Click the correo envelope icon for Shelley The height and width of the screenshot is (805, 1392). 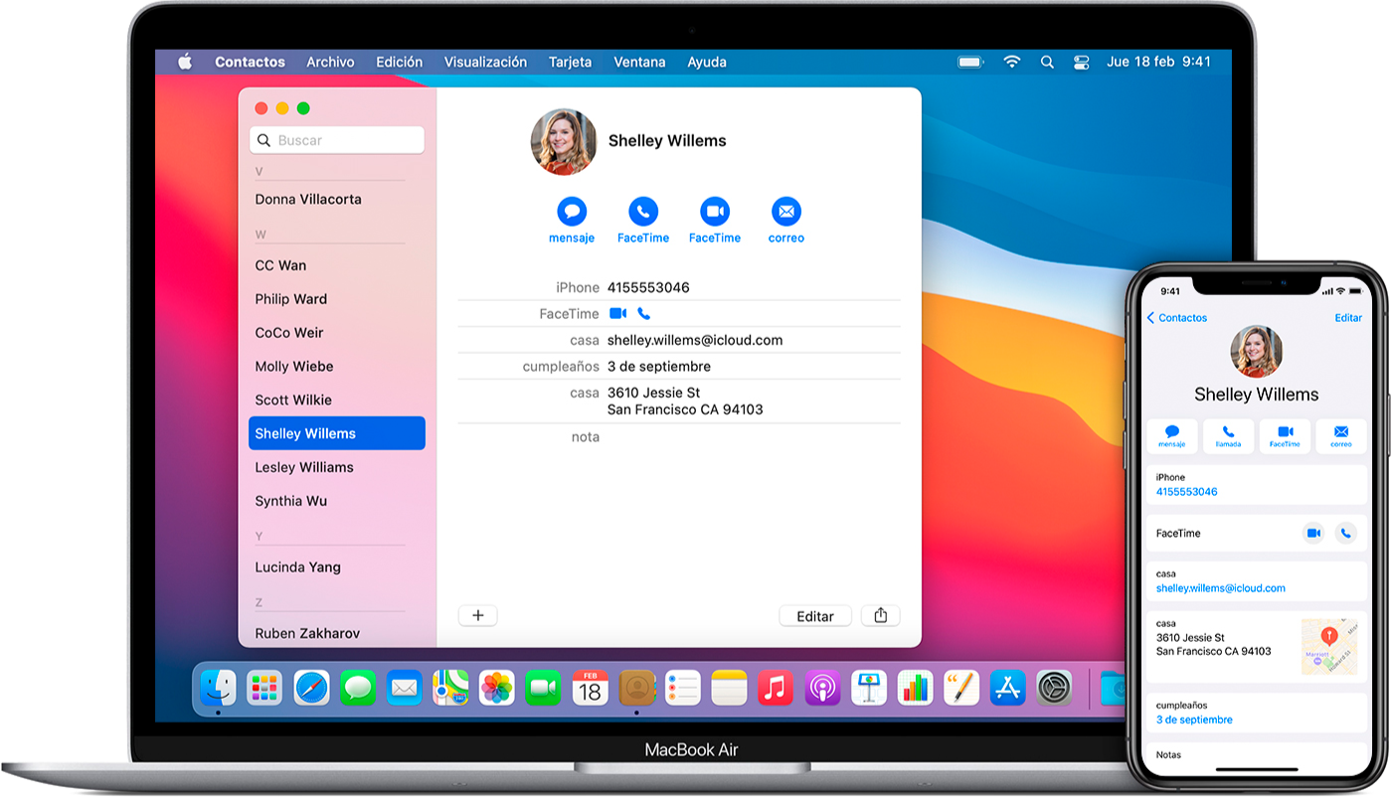point(785,212)
